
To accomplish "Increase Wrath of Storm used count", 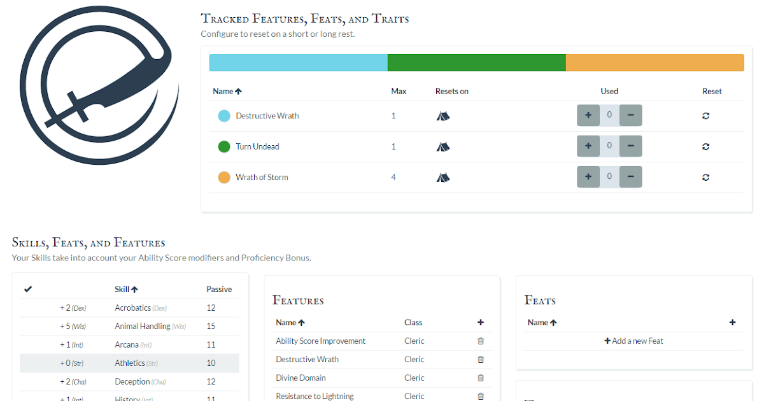I will click(x=588, y=177).
